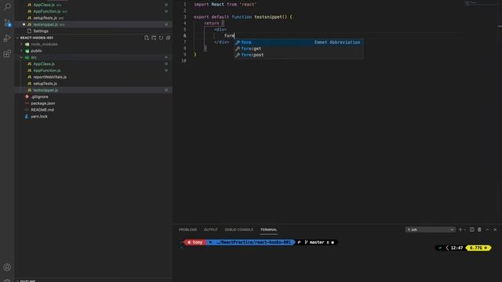The image size is (502, 282).
Task: Open AppClass.js under src folder
Action: [44, 64]
